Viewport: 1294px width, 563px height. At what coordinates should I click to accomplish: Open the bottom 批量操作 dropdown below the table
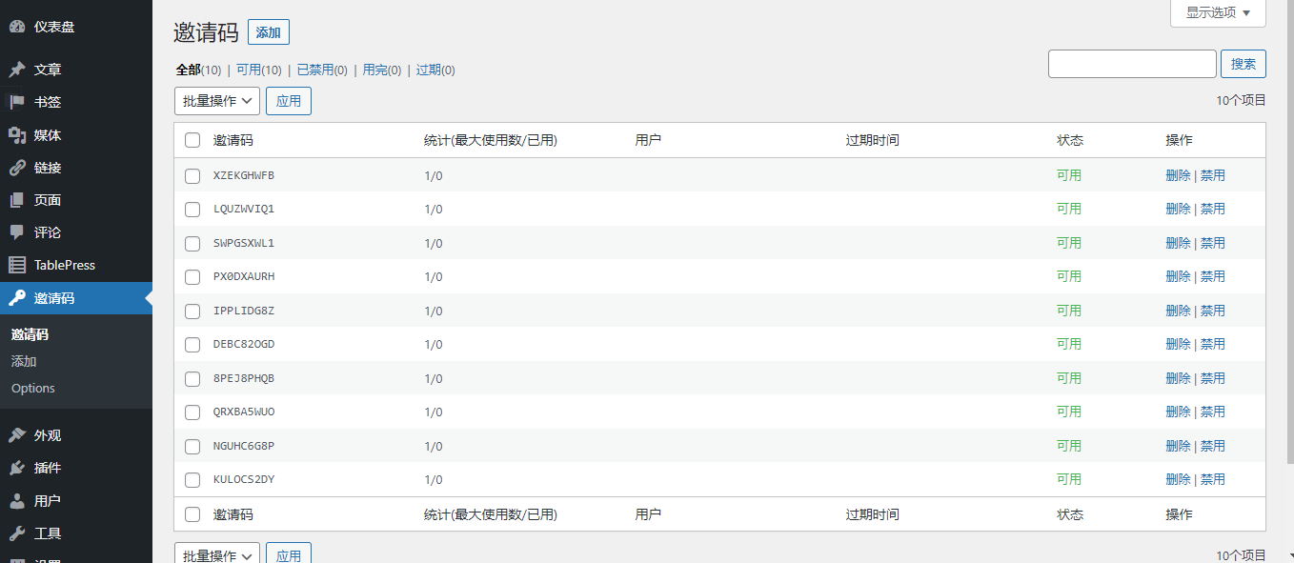click(217, 555)
